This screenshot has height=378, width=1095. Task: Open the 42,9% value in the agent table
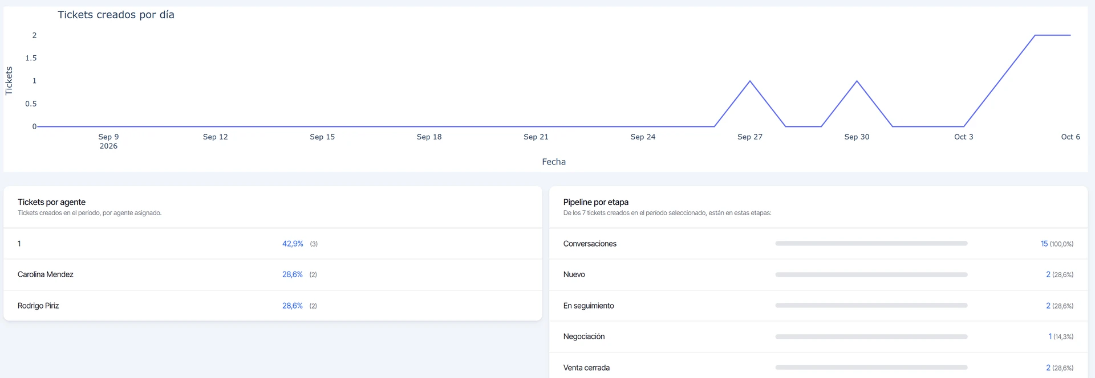click(x=293, y=244)
